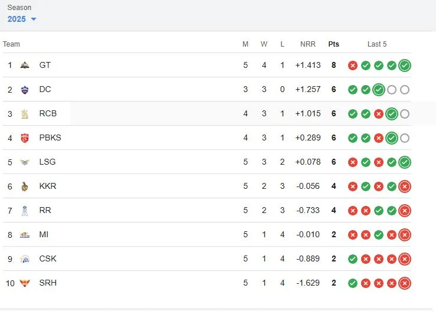Click GT's highlighted latest win icon
The width and height of the screenshot is (436, 311).
(x=405, y=66)
